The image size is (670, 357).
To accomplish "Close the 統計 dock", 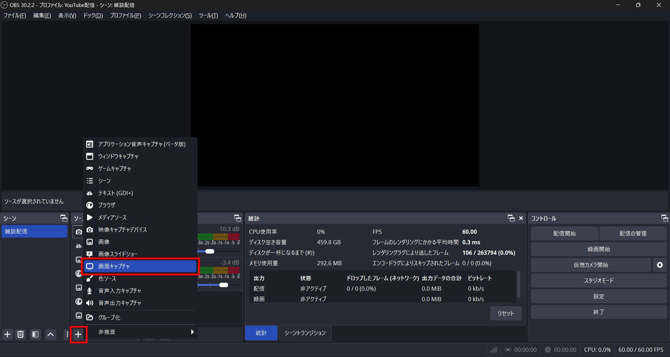I will tap(521, 218).
